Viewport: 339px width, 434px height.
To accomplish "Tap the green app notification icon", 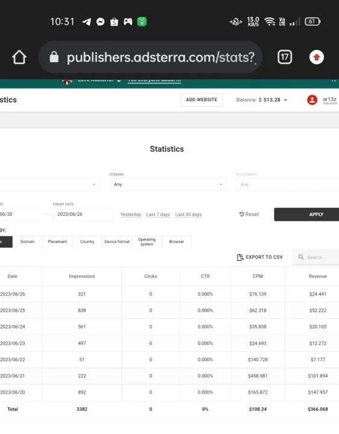I will (142, 22).
